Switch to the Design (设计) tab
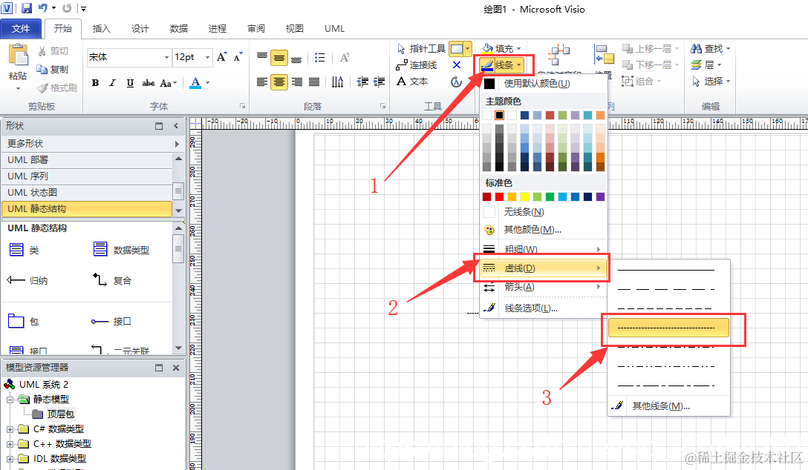 click(140, 29)
